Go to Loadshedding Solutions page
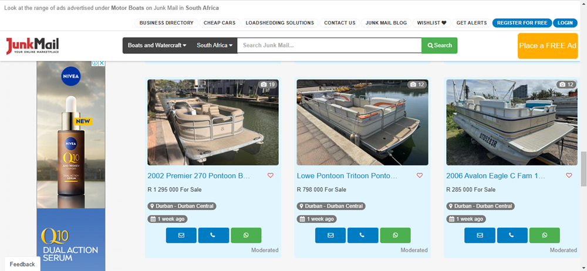 point(279,23)
